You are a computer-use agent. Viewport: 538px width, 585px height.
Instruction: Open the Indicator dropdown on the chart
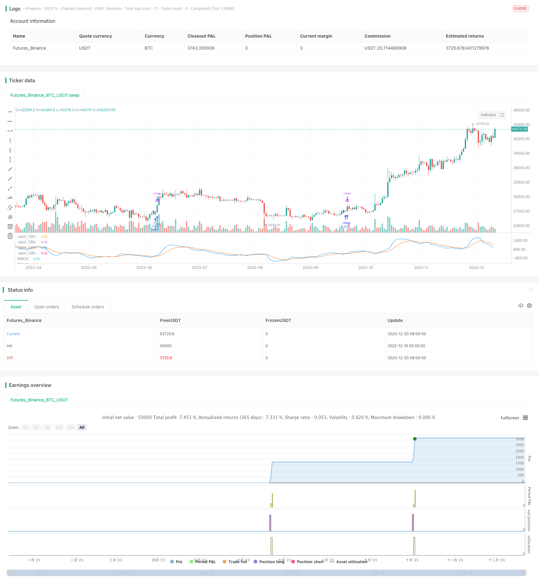pyautogui.click(x=488, y=115)
